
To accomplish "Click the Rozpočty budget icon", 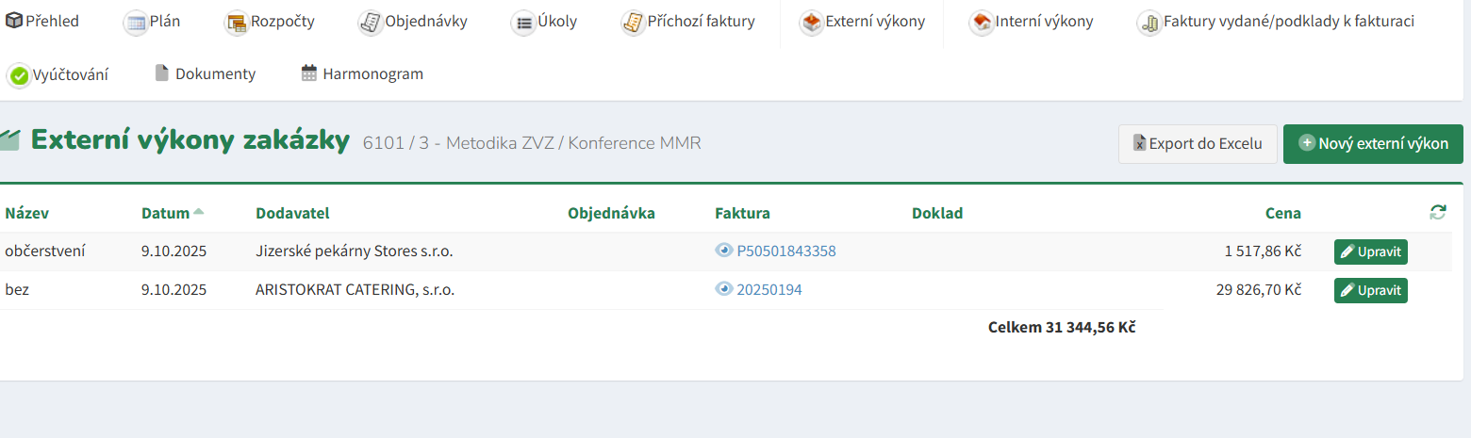I will (x=236, y=23).
